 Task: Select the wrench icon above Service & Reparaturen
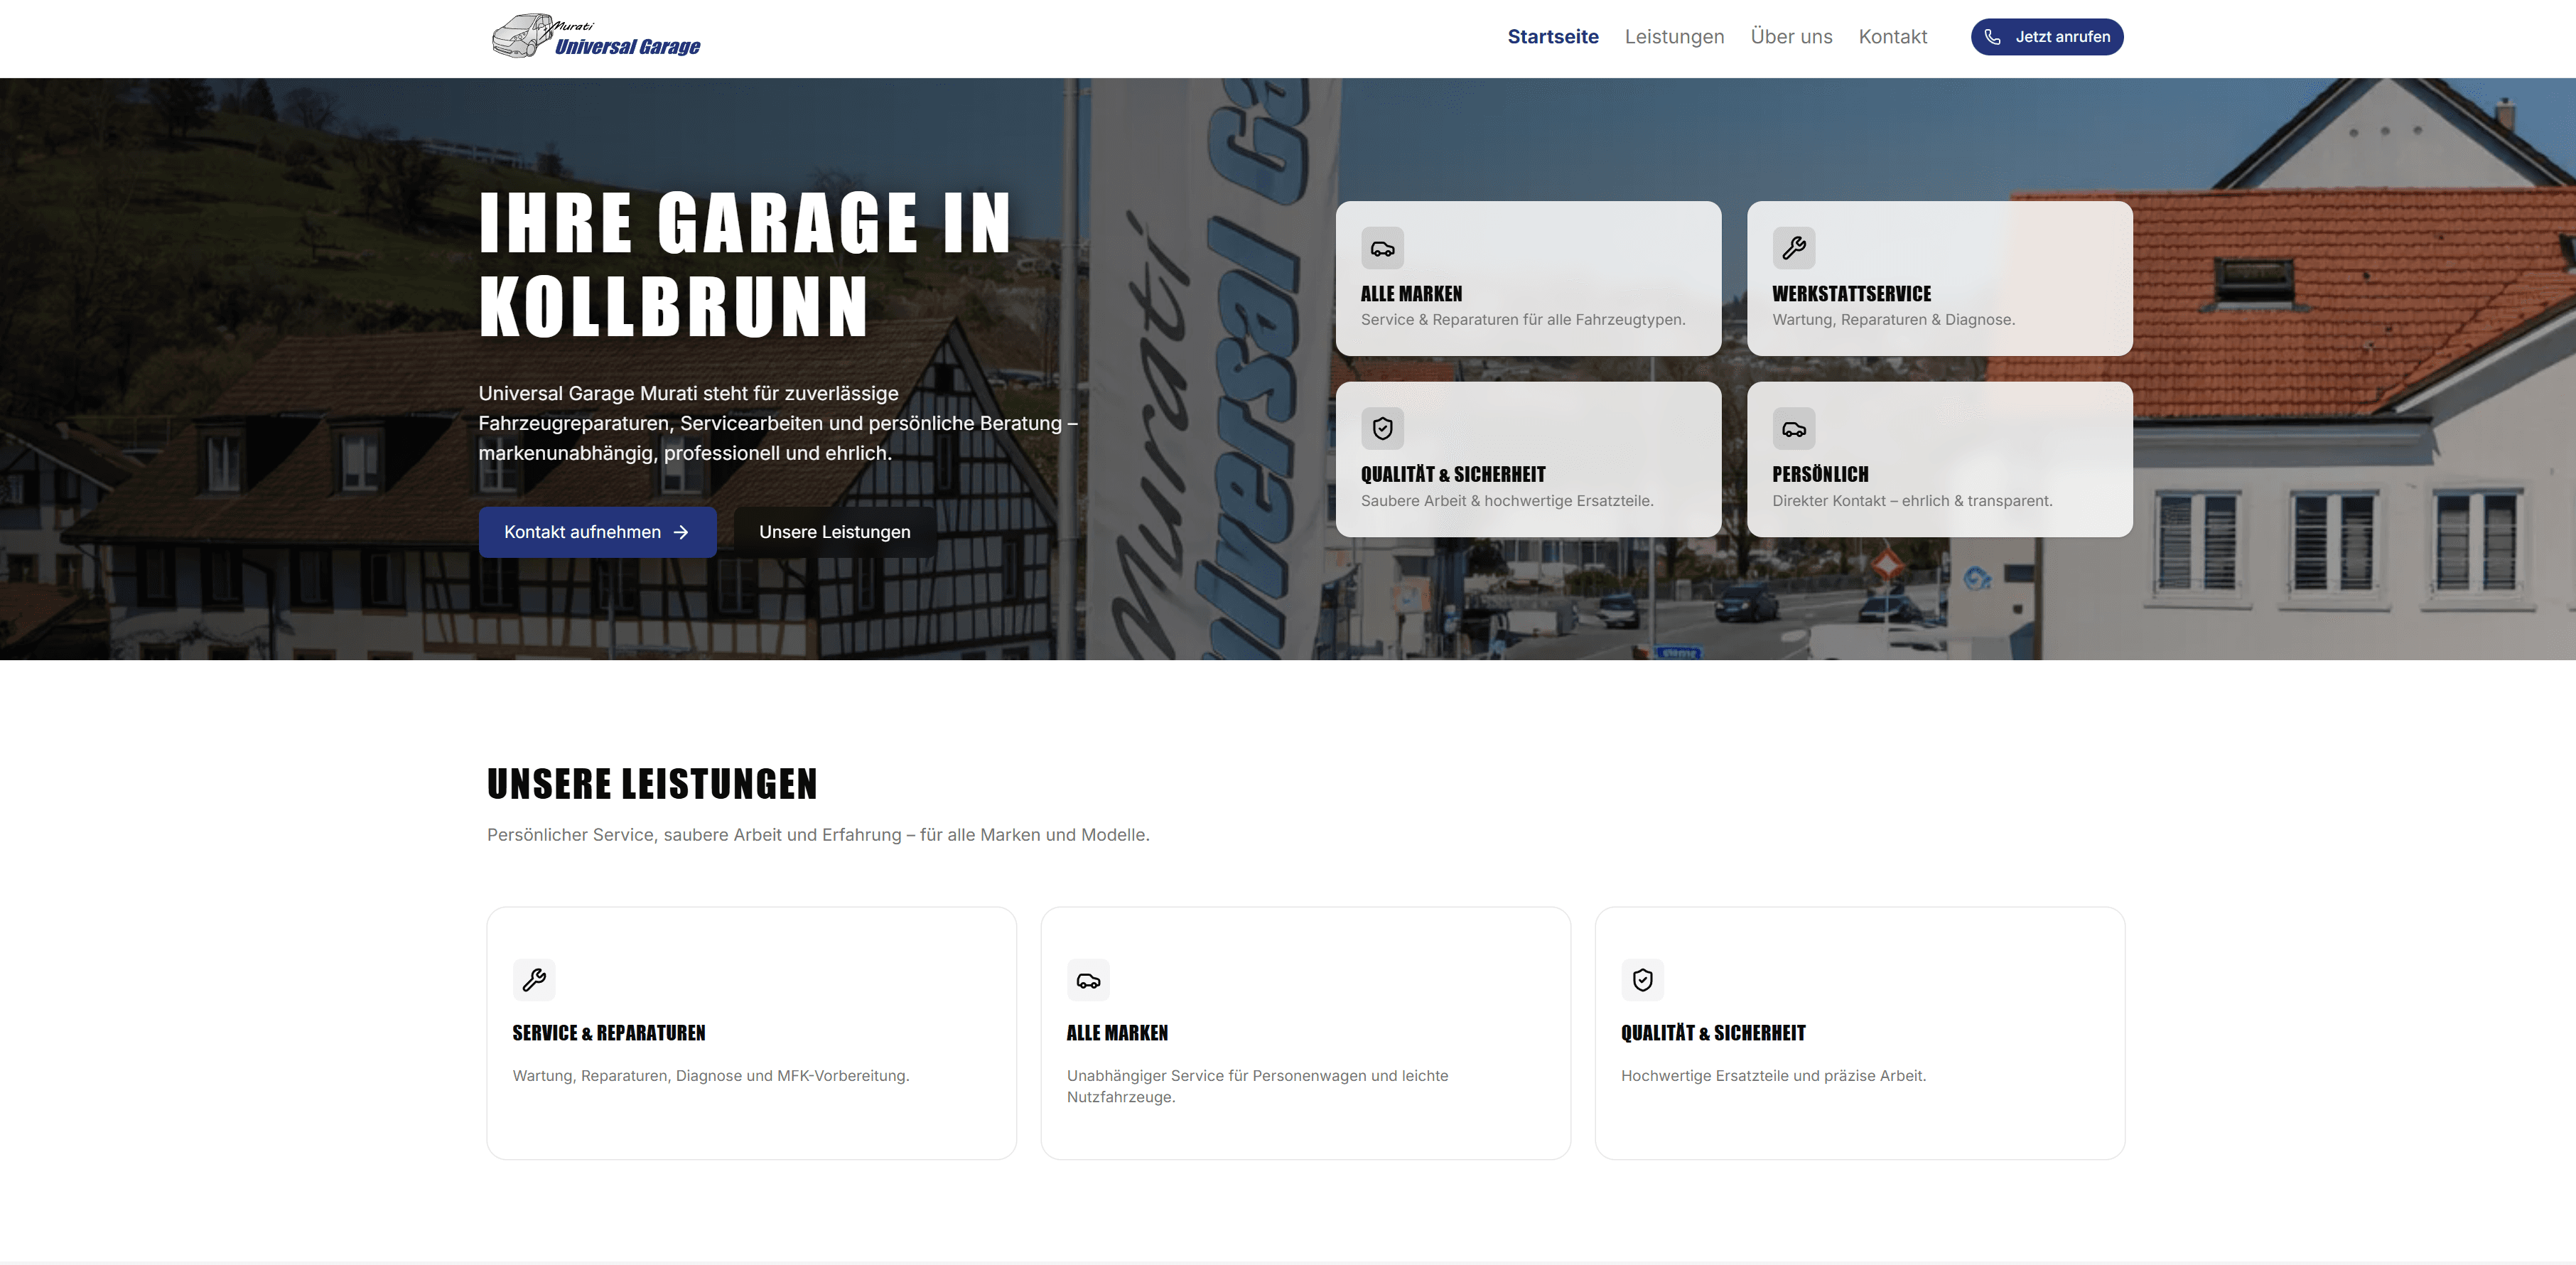click(534, 980)
